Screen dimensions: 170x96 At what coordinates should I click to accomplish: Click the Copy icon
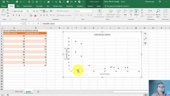tap(8, 13)
